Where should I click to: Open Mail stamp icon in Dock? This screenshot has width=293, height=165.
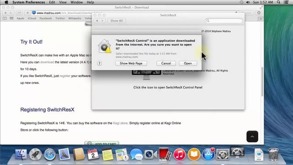(x=64, y=154)
